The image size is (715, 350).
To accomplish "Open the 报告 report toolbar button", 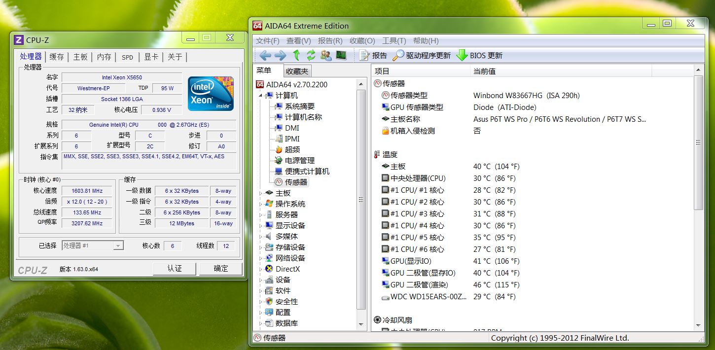I will (373, 55).
